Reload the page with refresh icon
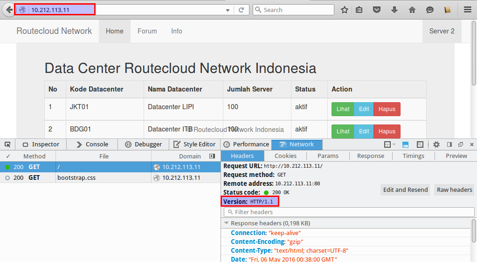 pos(241,10)
